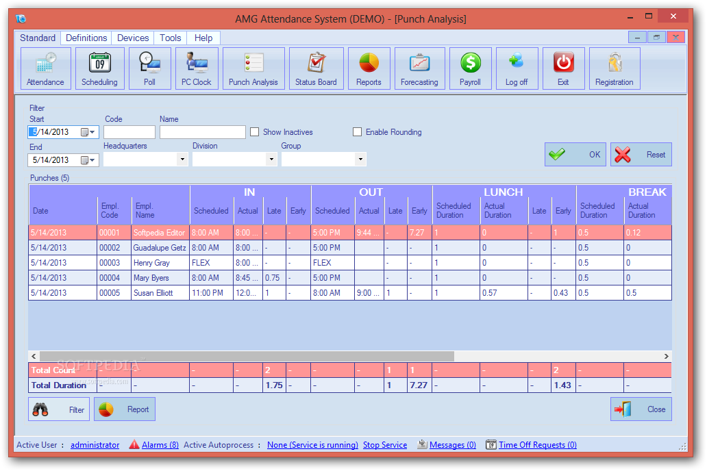Click employee code 00004 cell
This screenshot has height=471, width=707.
coord(114,278)
